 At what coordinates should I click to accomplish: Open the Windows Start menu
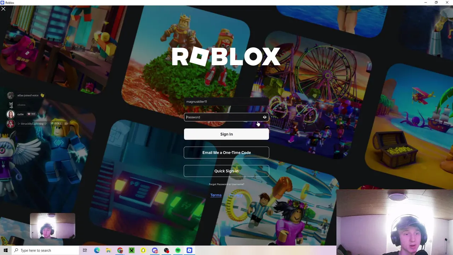5,250
